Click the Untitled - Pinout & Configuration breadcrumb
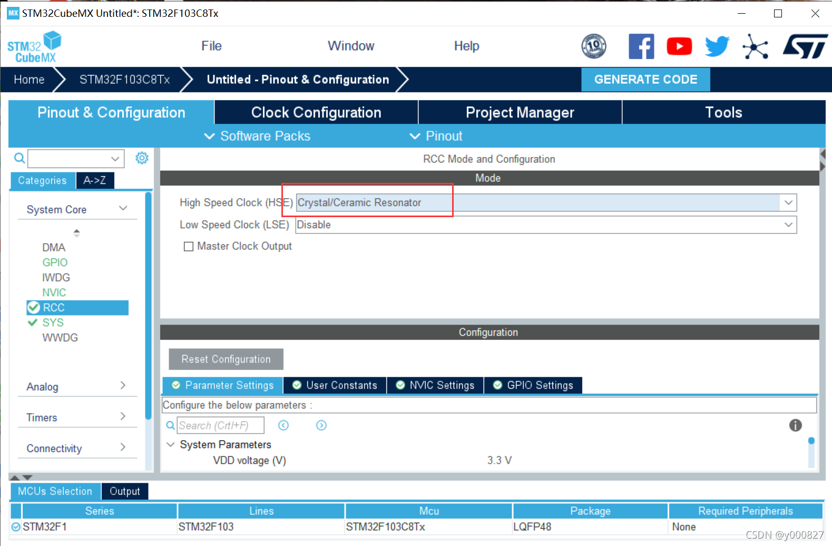The height and width of the screenshot is (546, 832). (x=298, y=80)
